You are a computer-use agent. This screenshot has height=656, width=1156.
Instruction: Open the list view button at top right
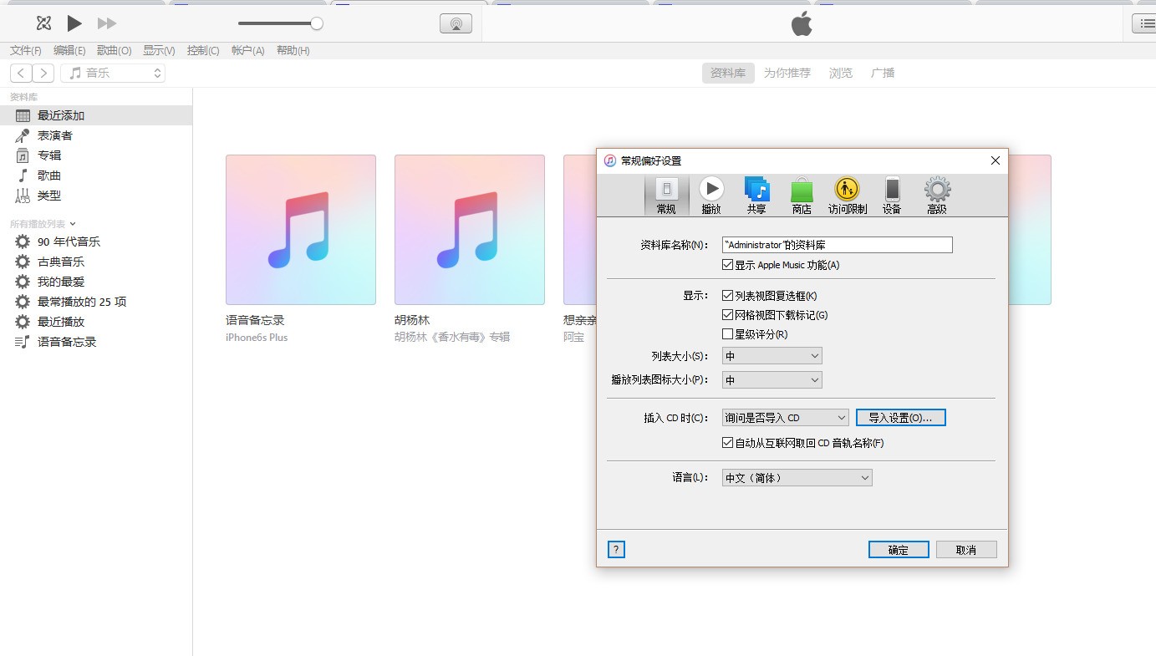point(1143,23)
